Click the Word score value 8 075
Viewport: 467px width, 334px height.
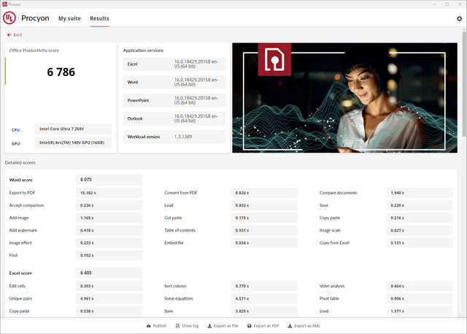coord(109,180)
